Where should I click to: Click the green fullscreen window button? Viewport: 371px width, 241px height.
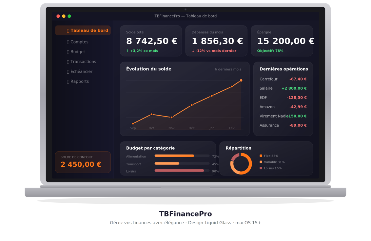[69, 16]
